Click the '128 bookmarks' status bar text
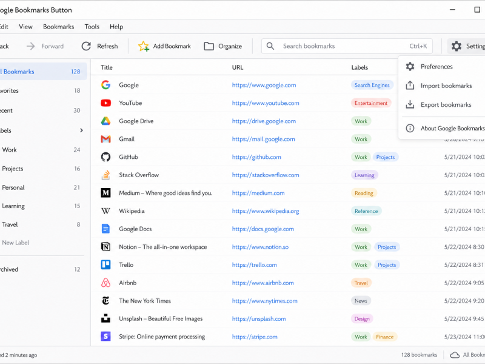 coord(419,355)
